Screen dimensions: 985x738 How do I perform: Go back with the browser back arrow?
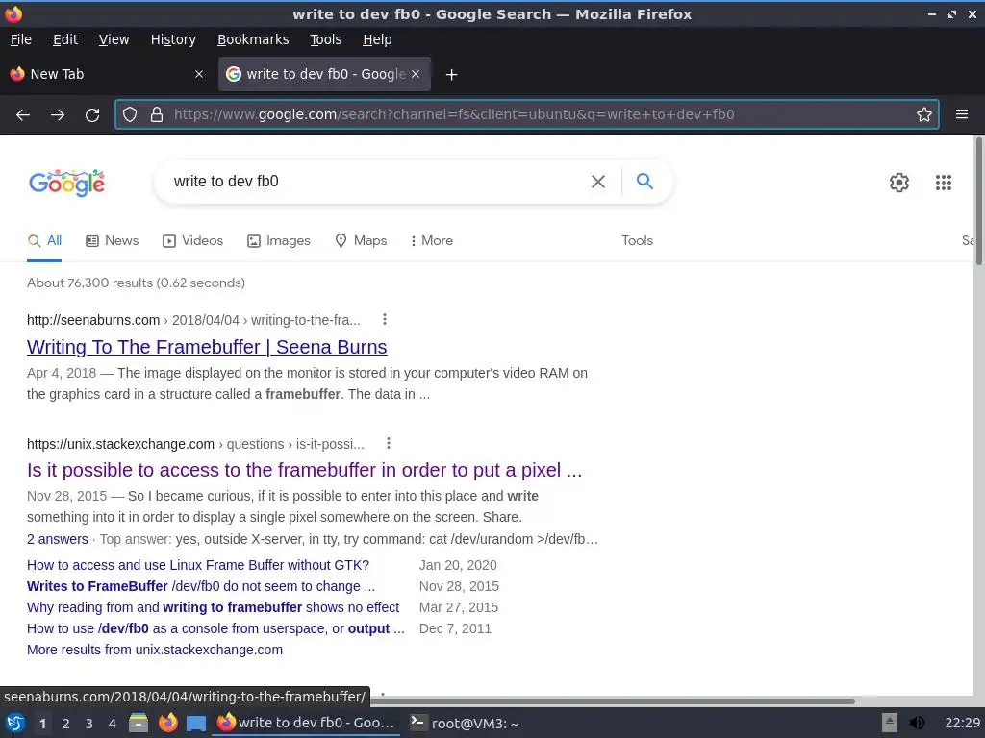click(23, 115)
